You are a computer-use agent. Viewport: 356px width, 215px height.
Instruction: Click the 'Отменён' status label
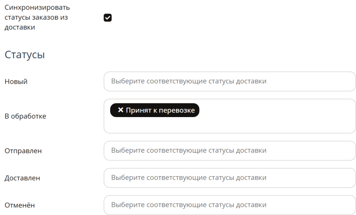[x=20, y=205]
